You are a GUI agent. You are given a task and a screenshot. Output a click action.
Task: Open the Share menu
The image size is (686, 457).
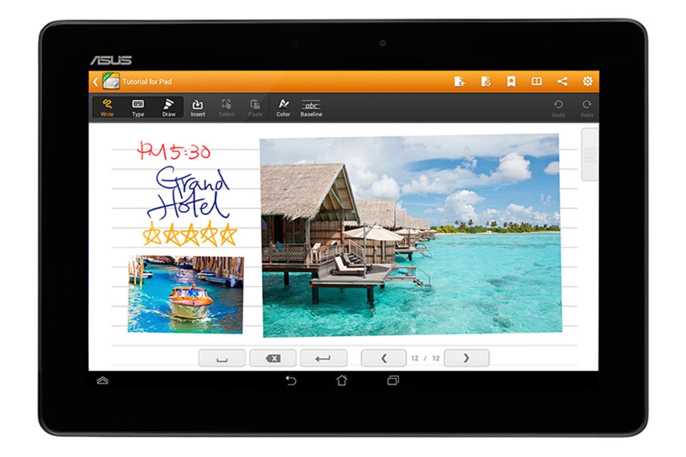562,81
